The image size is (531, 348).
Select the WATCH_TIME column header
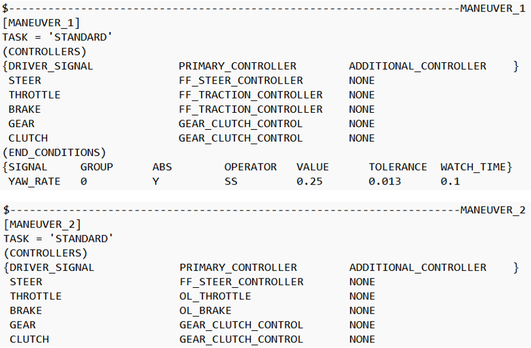[473, 167]
